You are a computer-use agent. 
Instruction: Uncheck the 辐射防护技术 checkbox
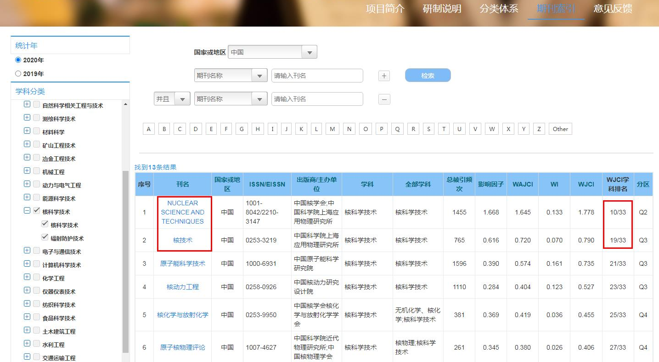pos(45,237)
